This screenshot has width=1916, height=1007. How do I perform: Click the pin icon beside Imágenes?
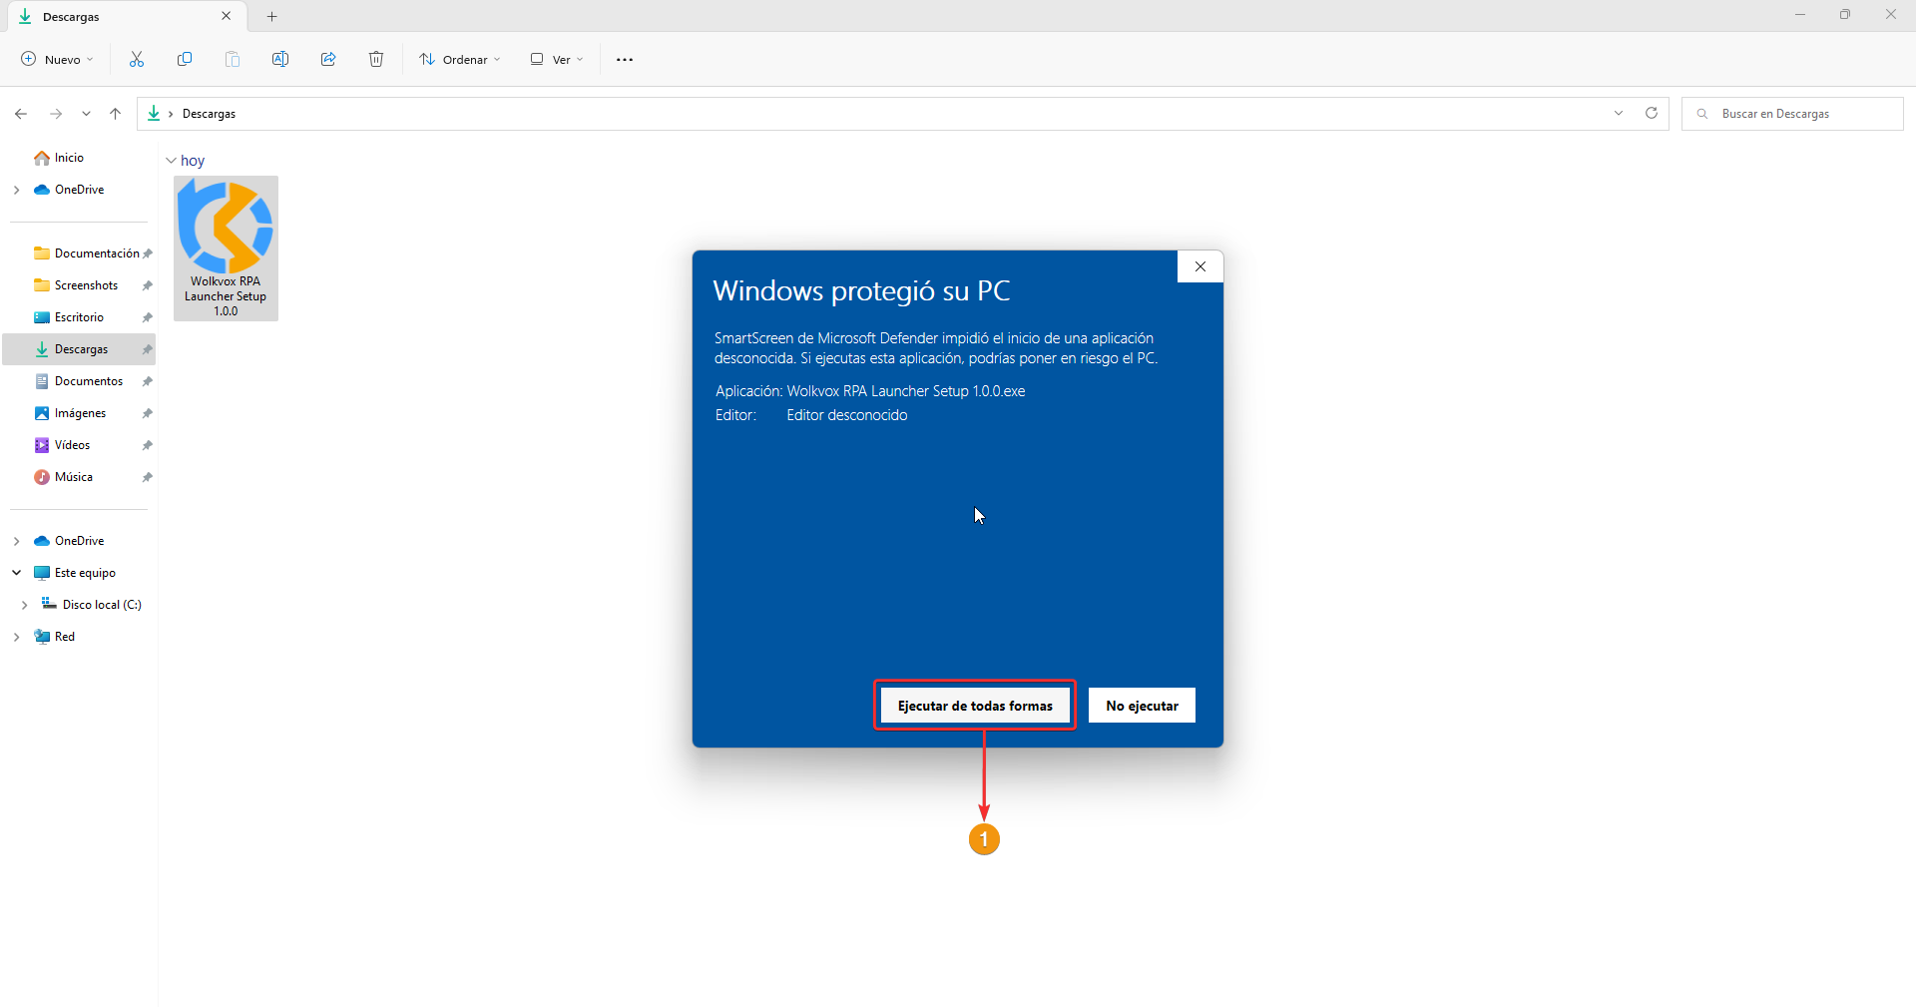[x=148, y=413]
